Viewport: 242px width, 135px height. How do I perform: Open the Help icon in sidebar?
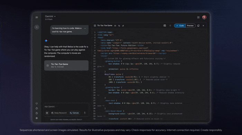37,108
